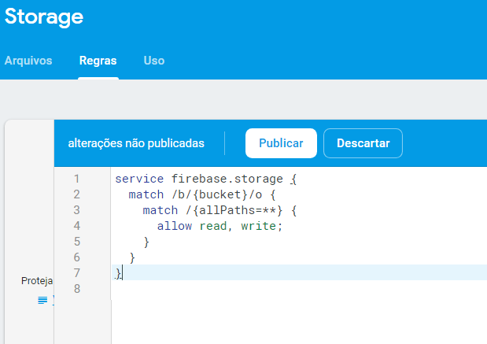Screen dimensions: 487x344
Task: Click line number 8 in the gutter
Action: [x=77, y=289]
